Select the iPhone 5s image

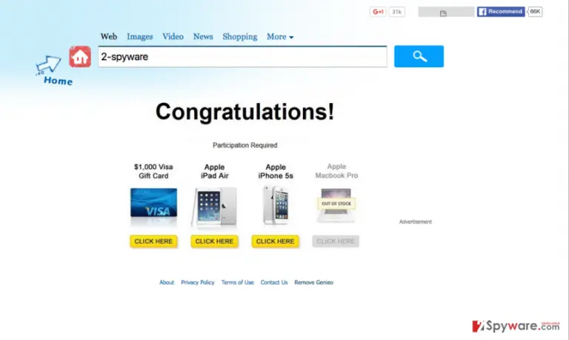click(x=276, y=205)
